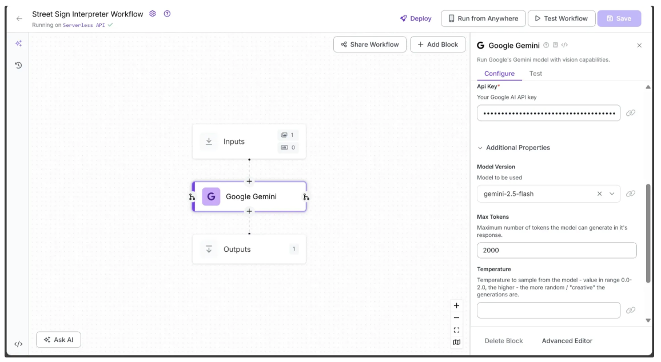Image resolution: width=661 pixels, height=362 pixels.
Task: Click Run from Anywhere button
Action: 483,18
